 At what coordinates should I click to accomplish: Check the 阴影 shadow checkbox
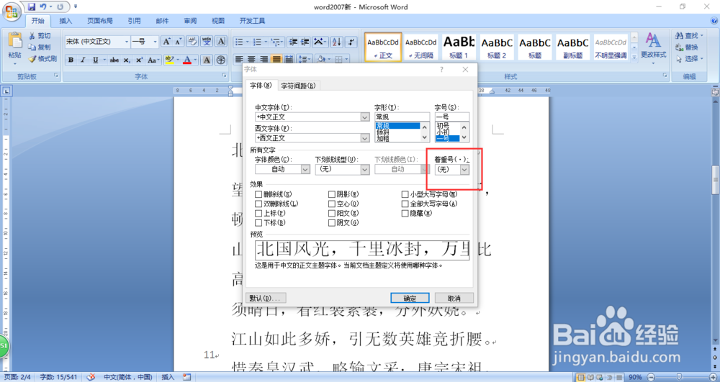[x=332, y=194]
